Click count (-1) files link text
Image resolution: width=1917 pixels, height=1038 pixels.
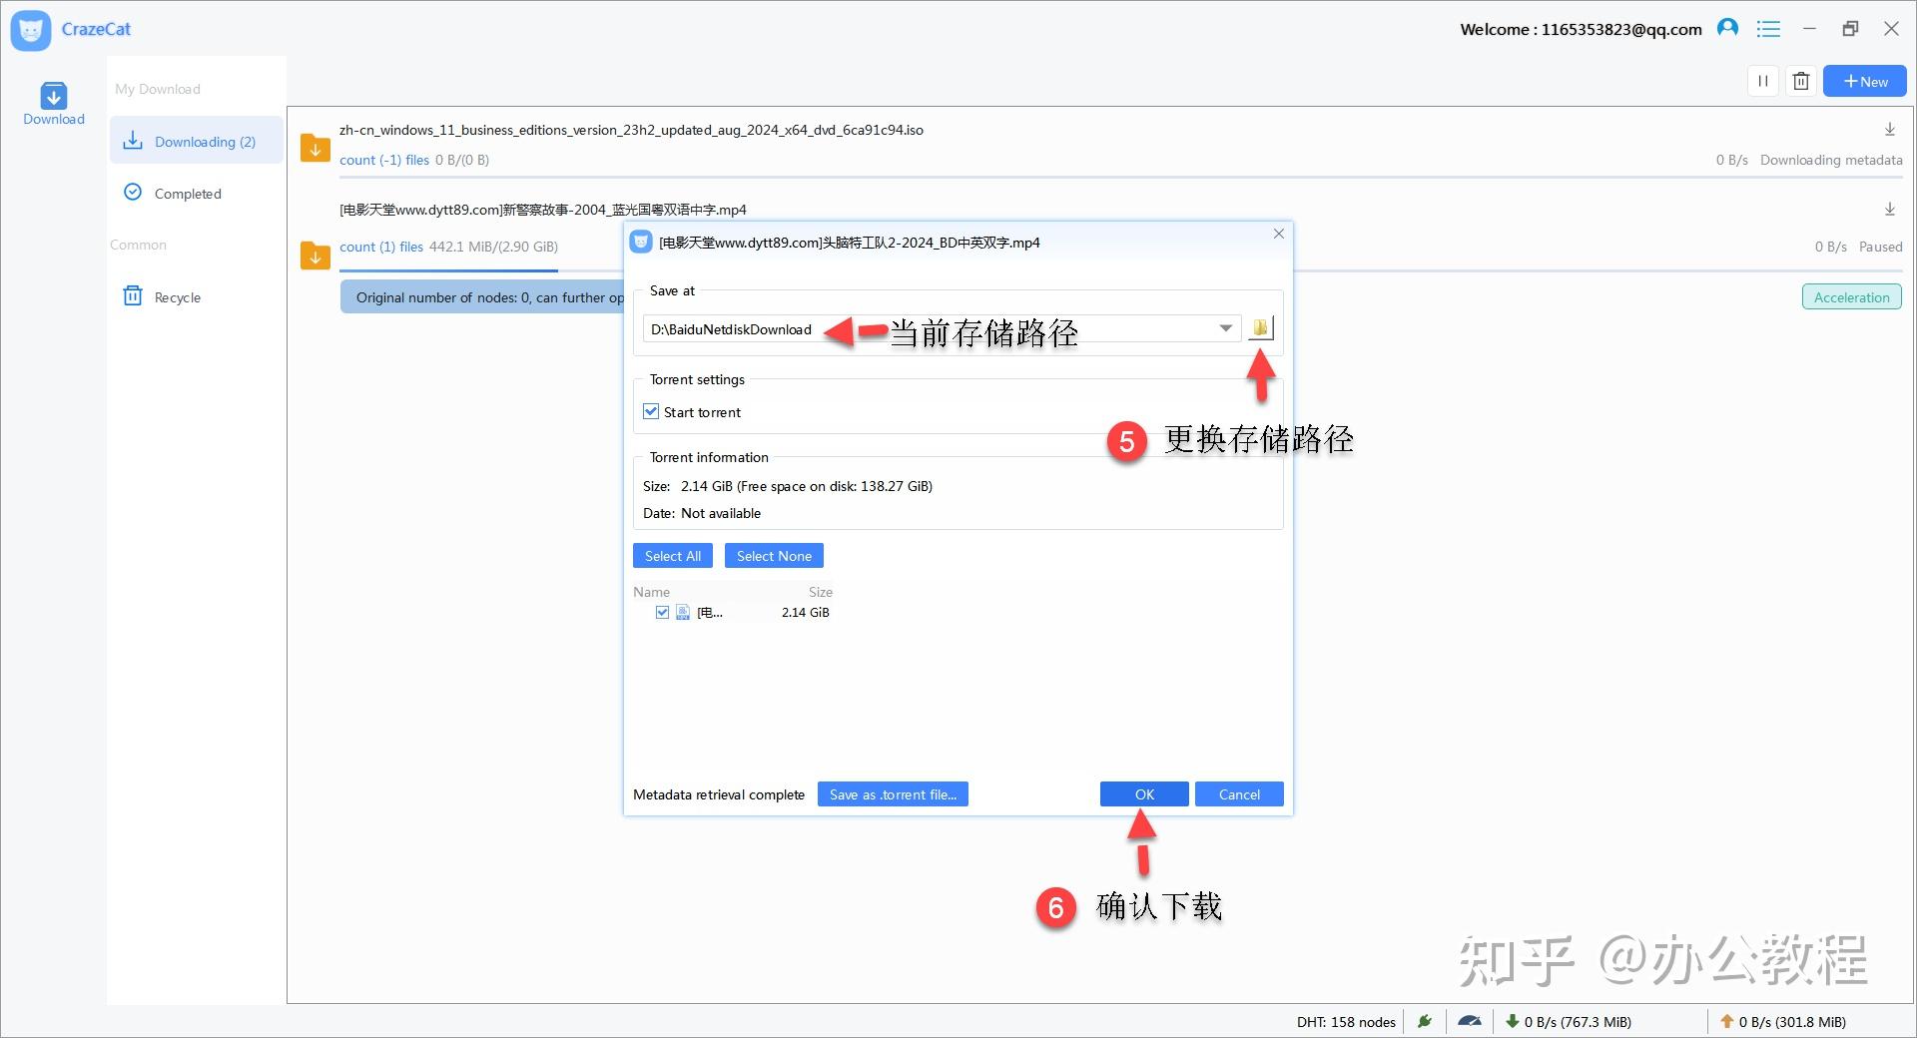coord(384,160)
